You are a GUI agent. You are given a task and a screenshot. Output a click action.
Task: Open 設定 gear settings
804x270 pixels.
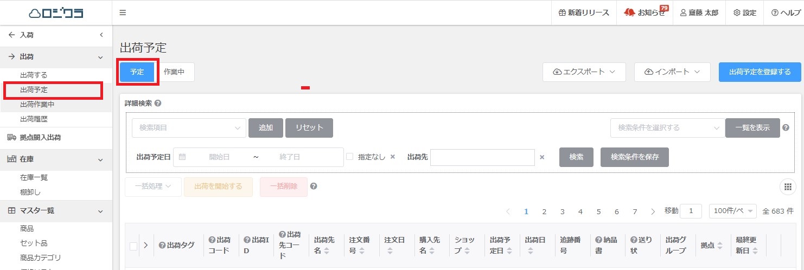point(744,12)
